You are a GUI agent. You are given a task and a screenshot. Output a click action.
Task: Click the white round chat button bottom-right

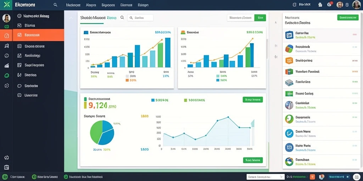click(x=357, y=177)
